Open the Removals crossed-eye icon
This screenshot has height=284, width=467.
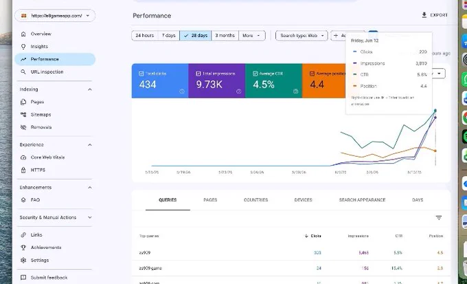[23, 127]
